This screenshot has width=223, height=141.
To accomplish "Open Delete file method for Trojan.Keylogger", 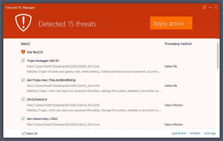I will (171, 66).
